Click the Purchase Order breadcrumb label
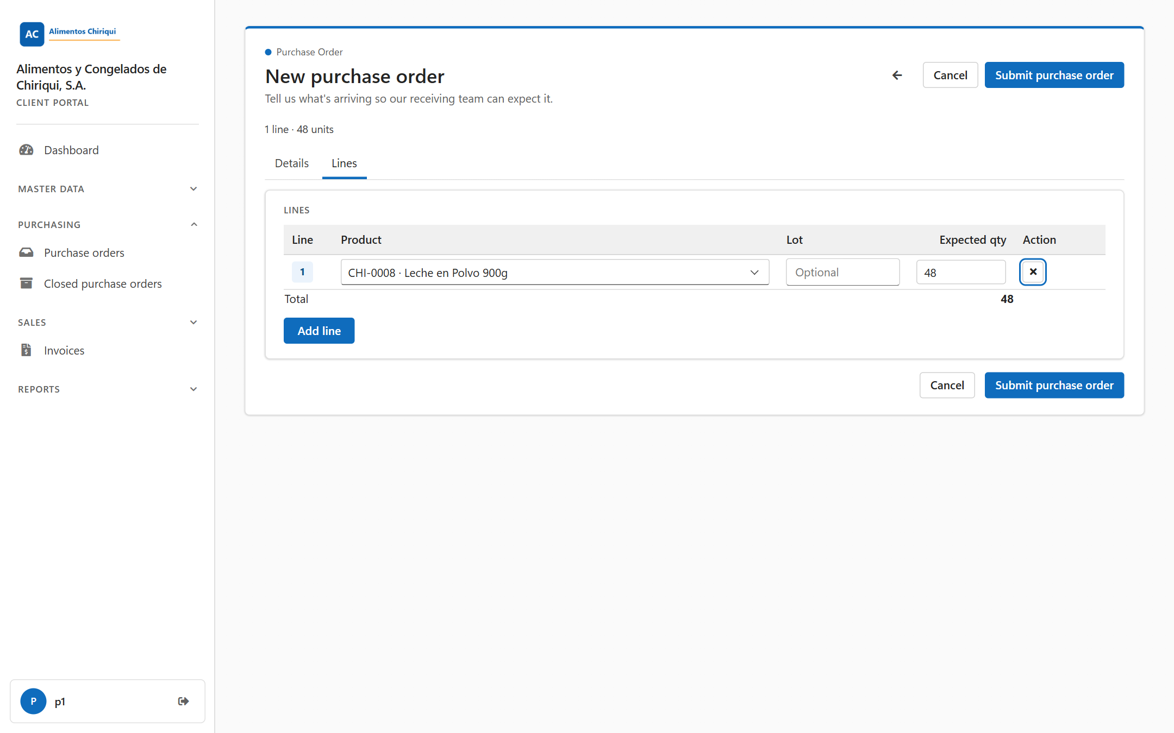 tap(309, 52)
